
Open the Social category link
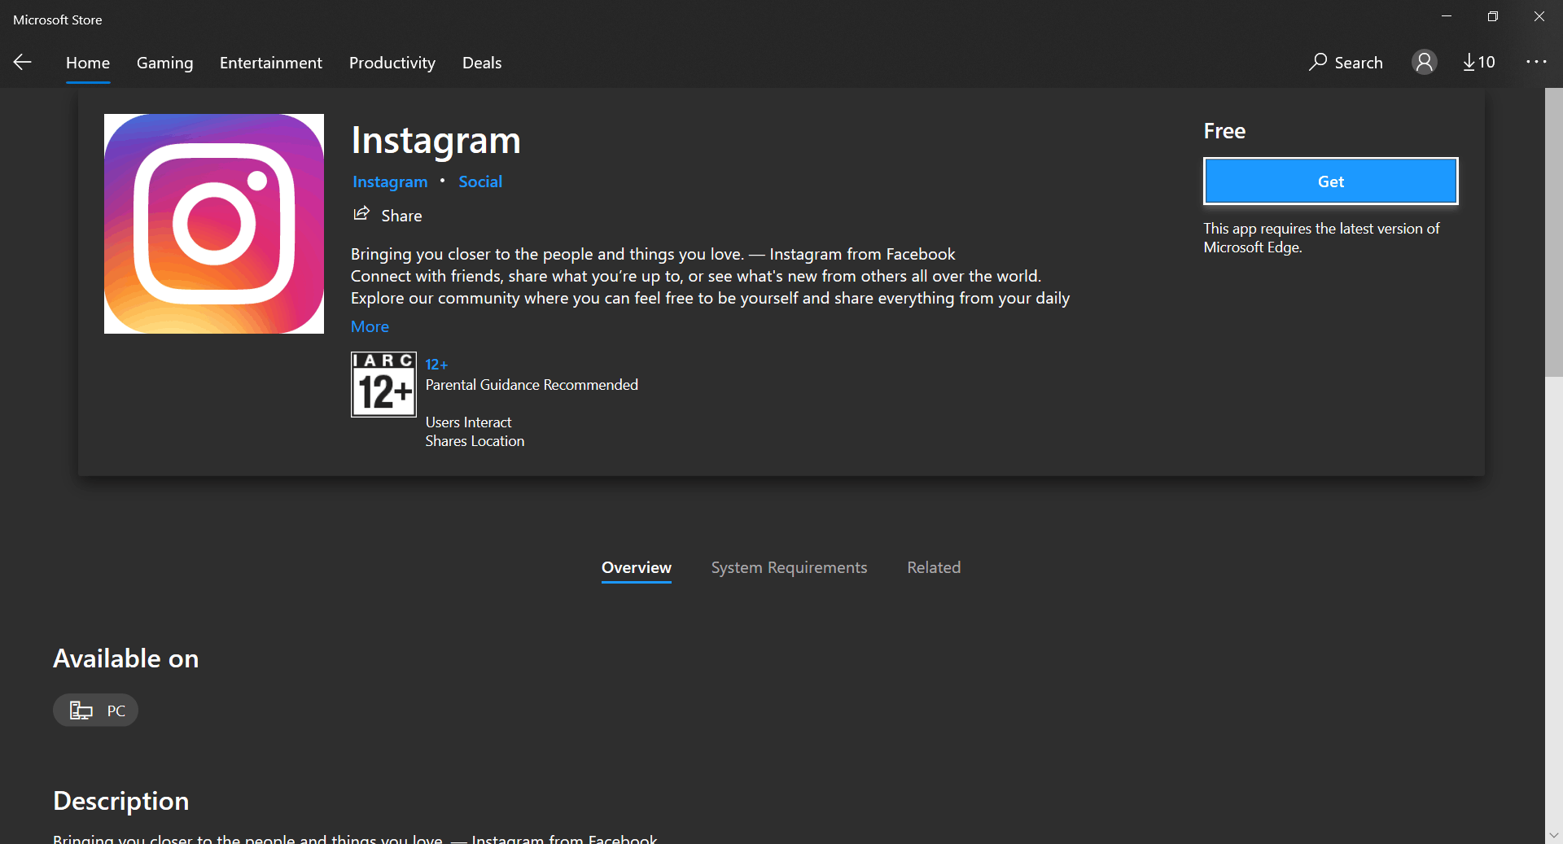[480, 181]
